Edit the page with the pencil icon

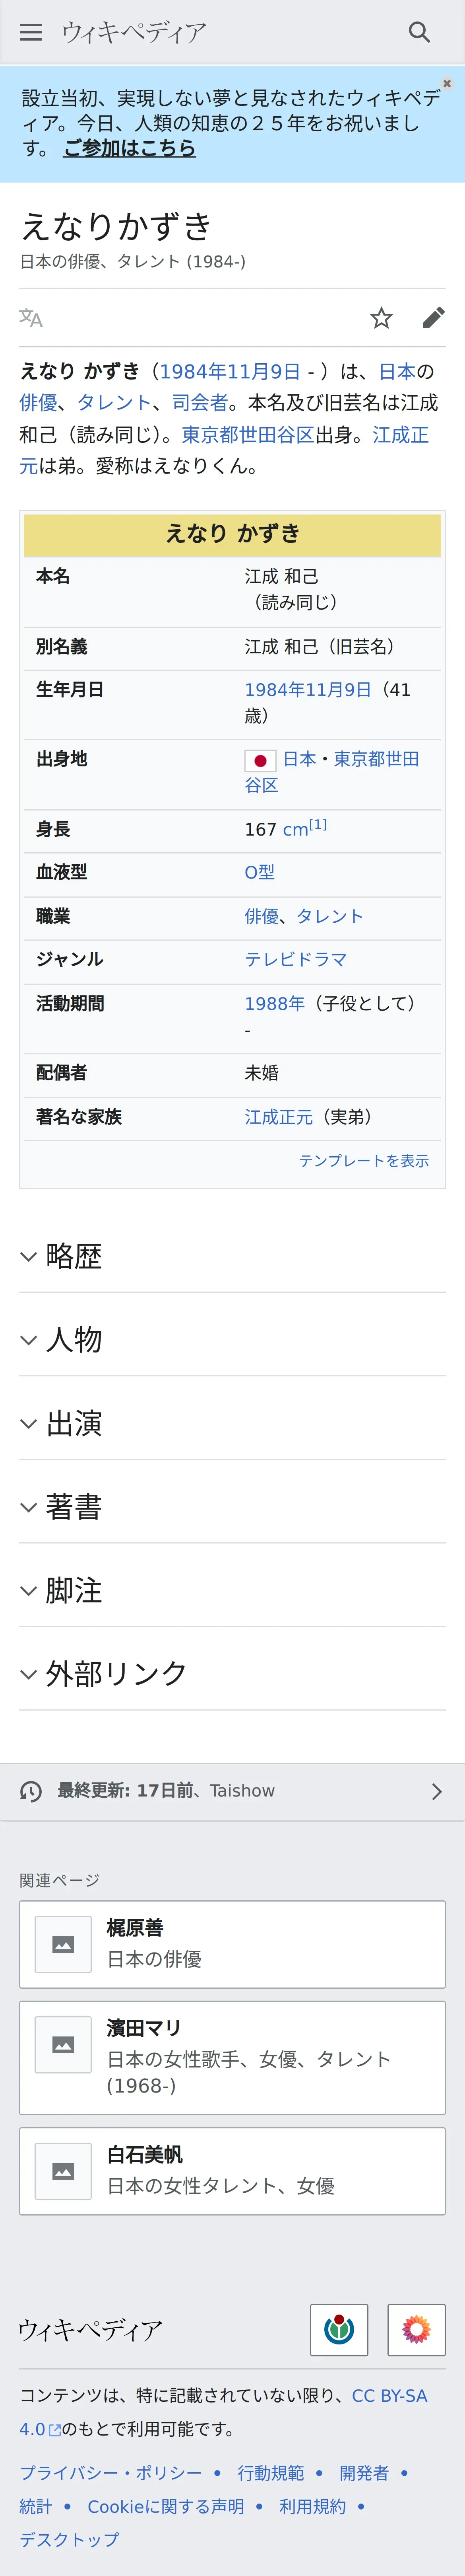point(433,318)
